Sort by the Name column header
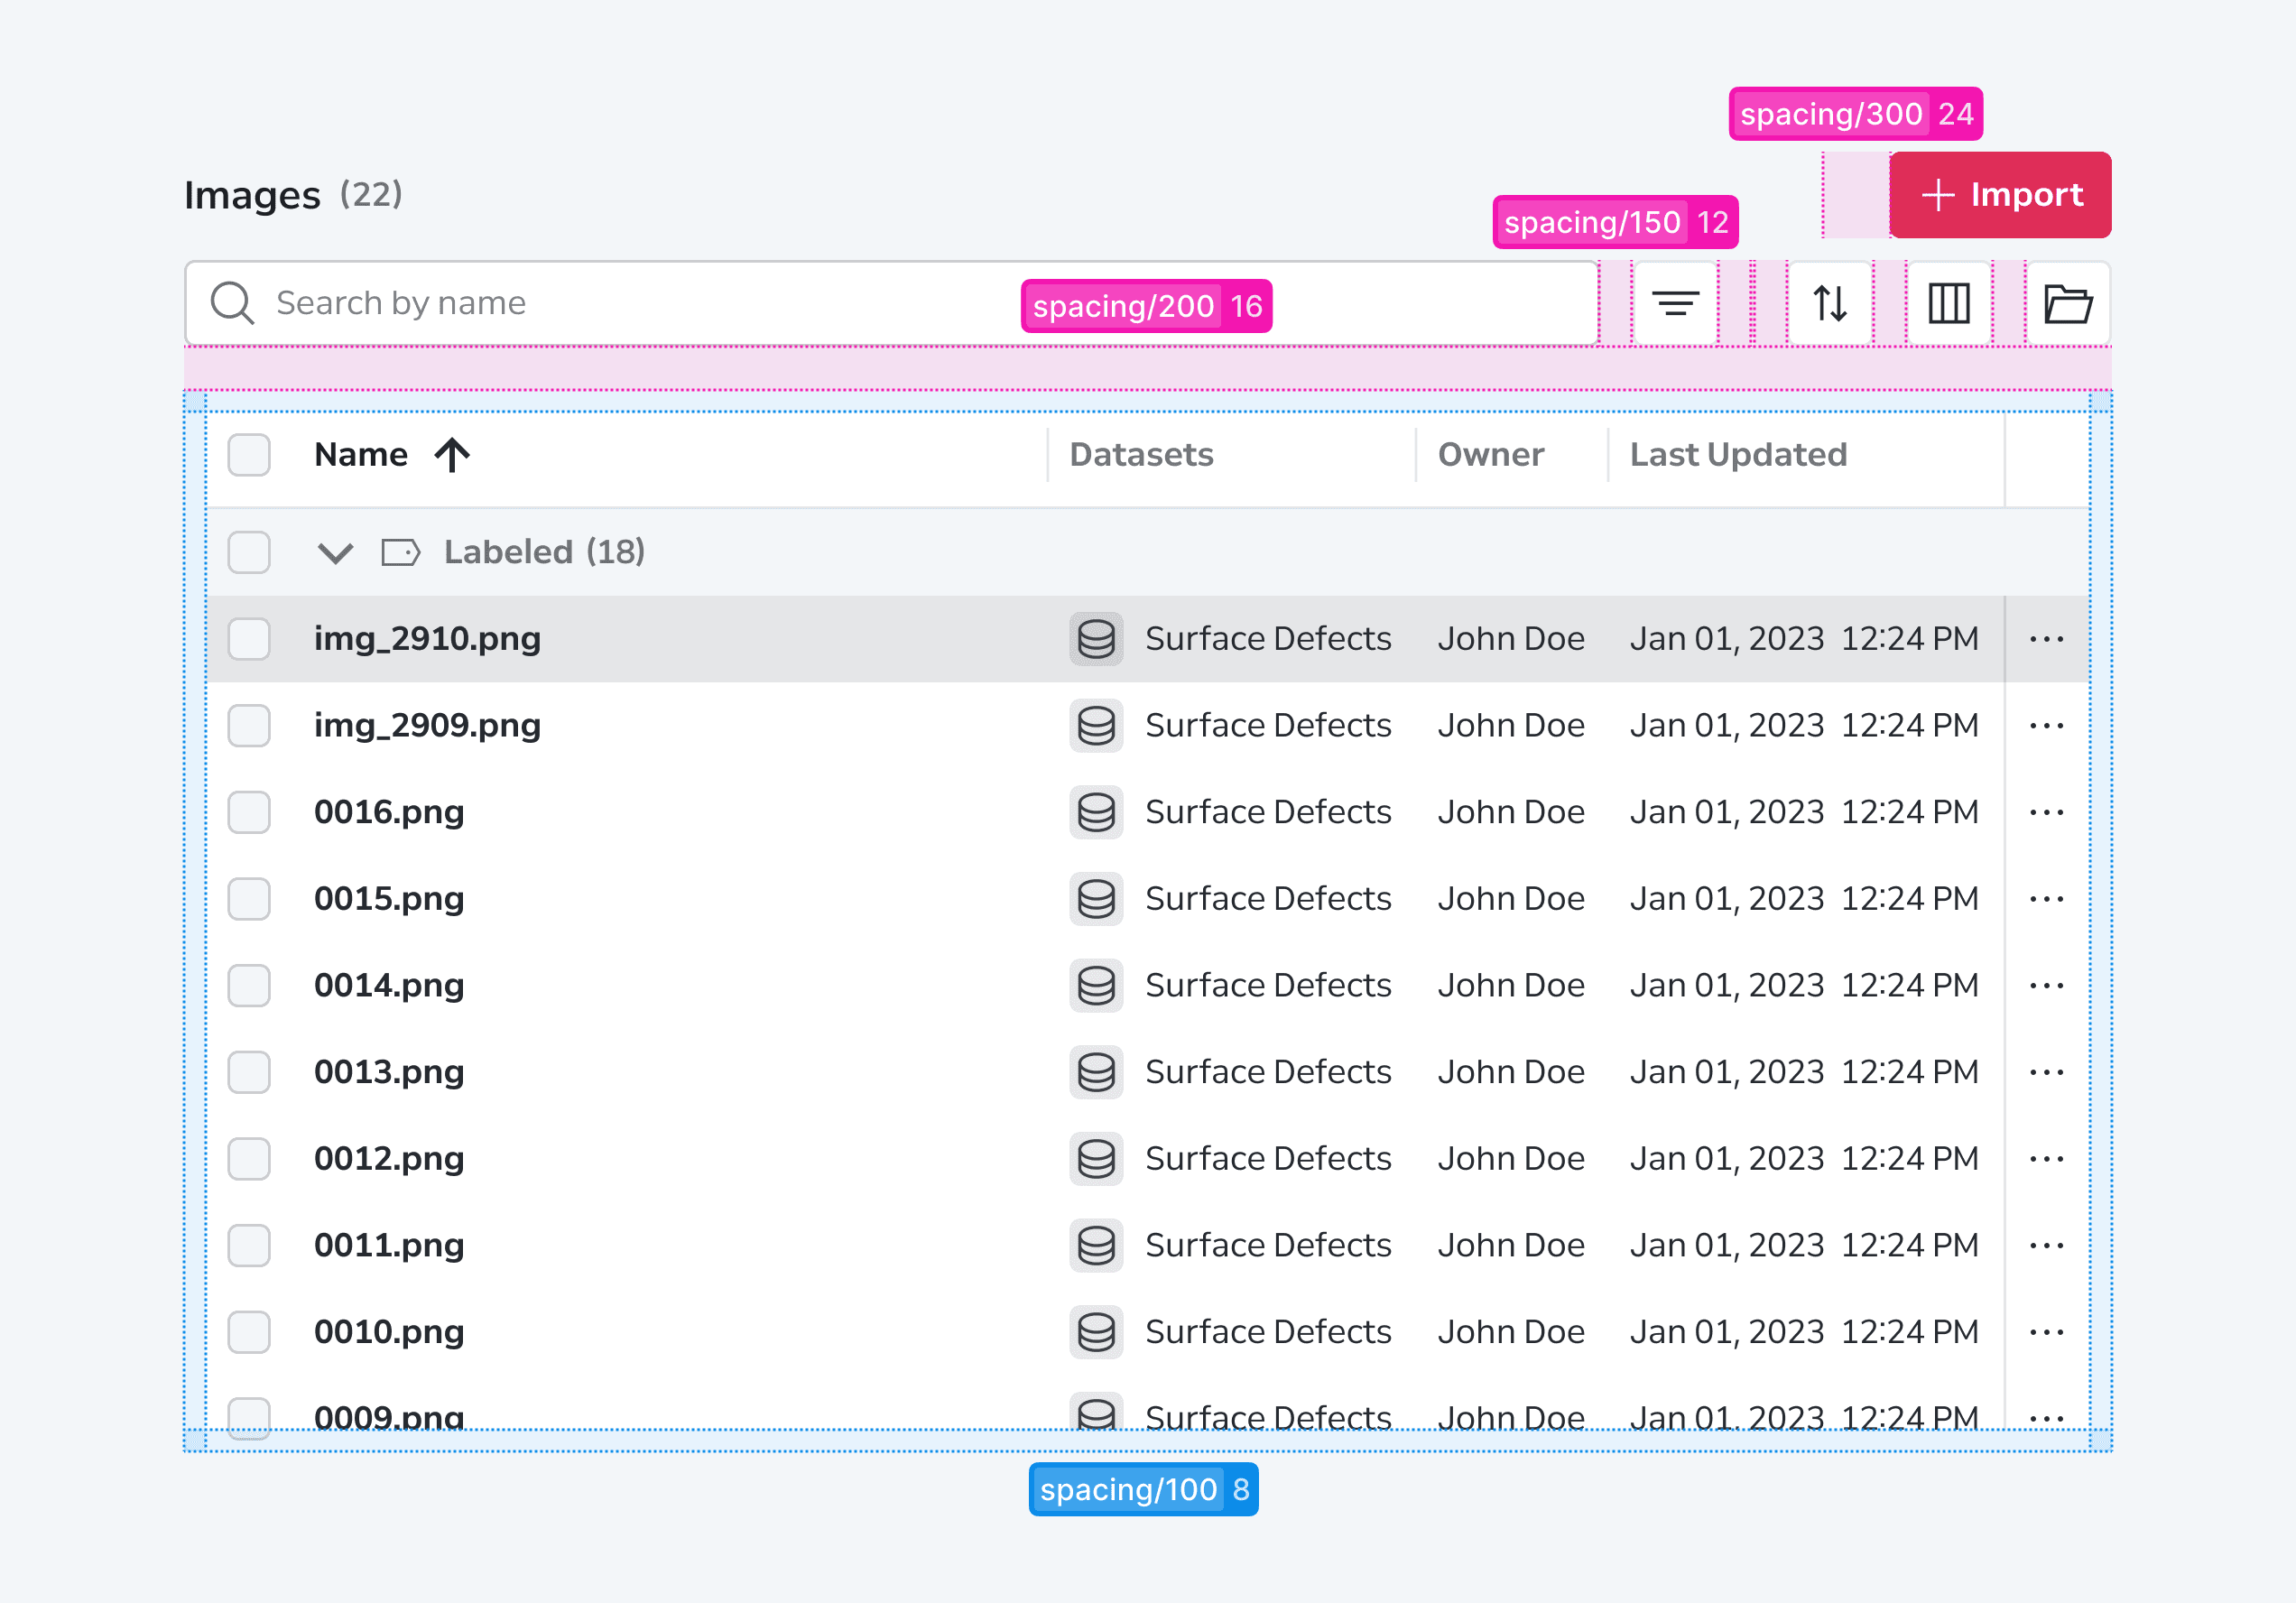 point(361,455)
